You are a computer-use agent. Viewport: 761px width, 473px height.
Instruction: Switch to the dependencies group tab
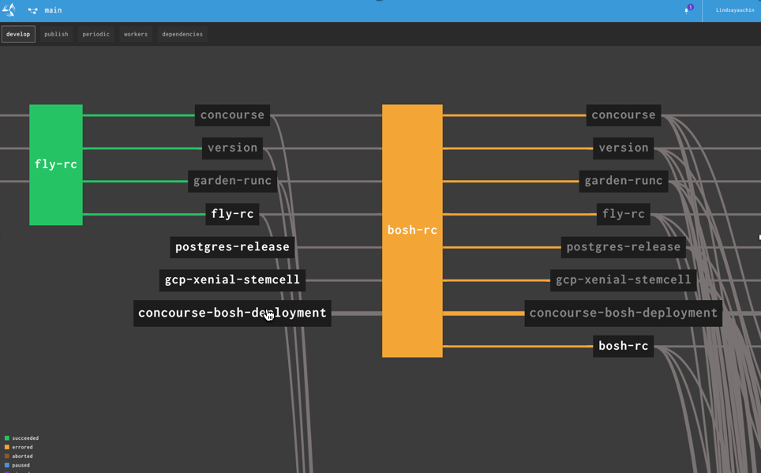pyautogui.click(x=182, y=34)
